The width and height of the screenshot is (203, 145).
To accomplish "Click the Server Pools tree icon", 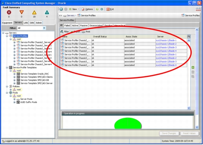I will 18,99.
